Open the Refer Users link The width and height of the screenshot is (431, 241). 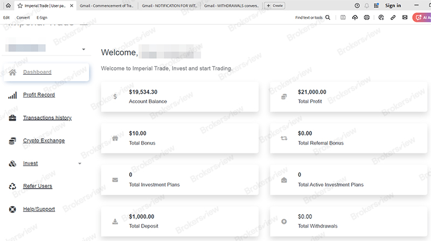[37, 186]
